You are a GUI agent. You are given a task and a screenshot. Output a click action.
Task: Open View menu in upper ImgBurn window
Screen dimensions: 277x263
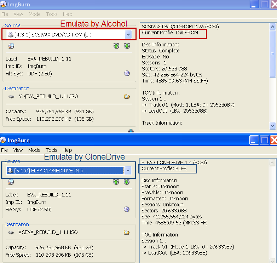(x=18, y=14)
